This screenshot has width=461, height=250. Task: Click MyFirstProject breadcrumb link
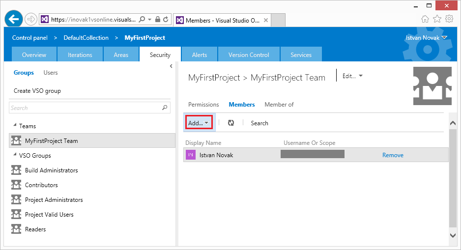coord(144,38)
